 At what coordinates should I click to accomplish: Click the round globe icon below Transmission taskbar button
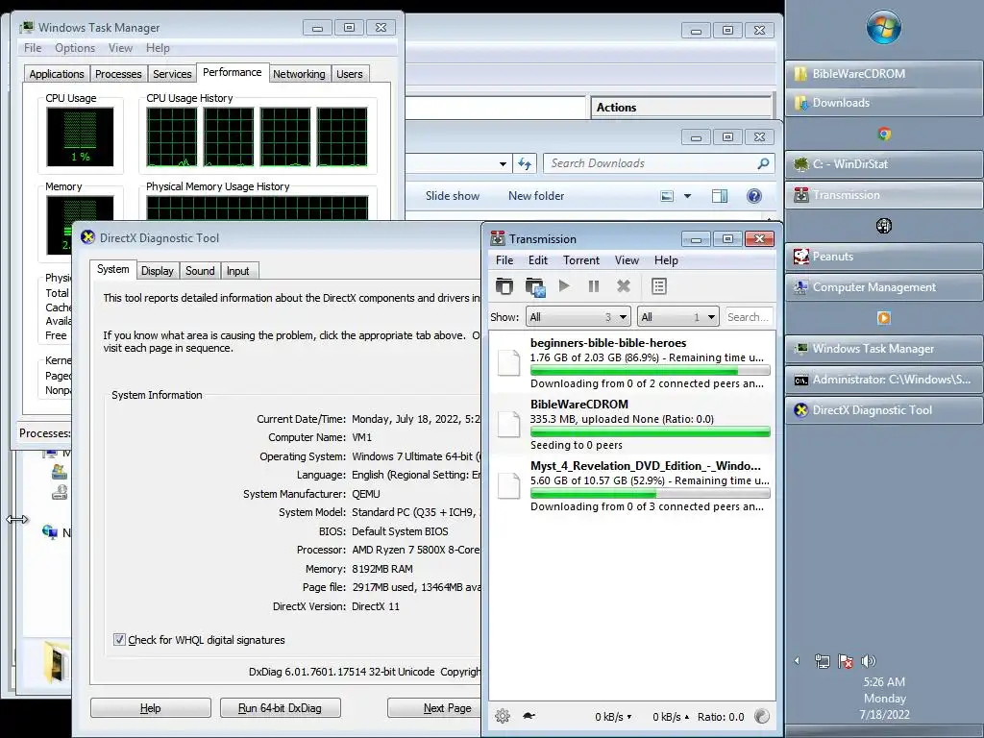884,226
